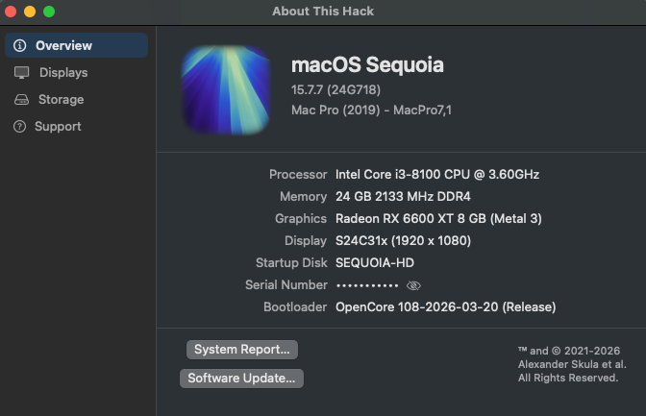This screenshot has height=416, width=646.
Task: Click the Displays monitor icon in sidebar
Action: click(x=21, y=72)
